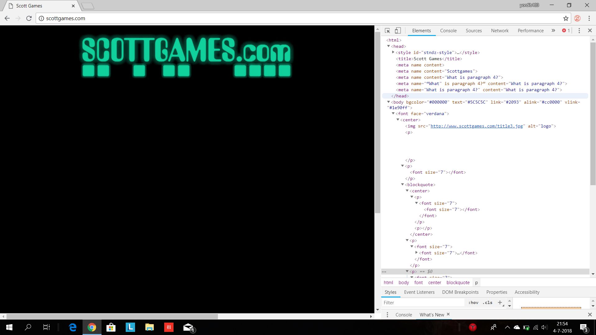
Task: Open the Network tab
Action: click(499, 30)
